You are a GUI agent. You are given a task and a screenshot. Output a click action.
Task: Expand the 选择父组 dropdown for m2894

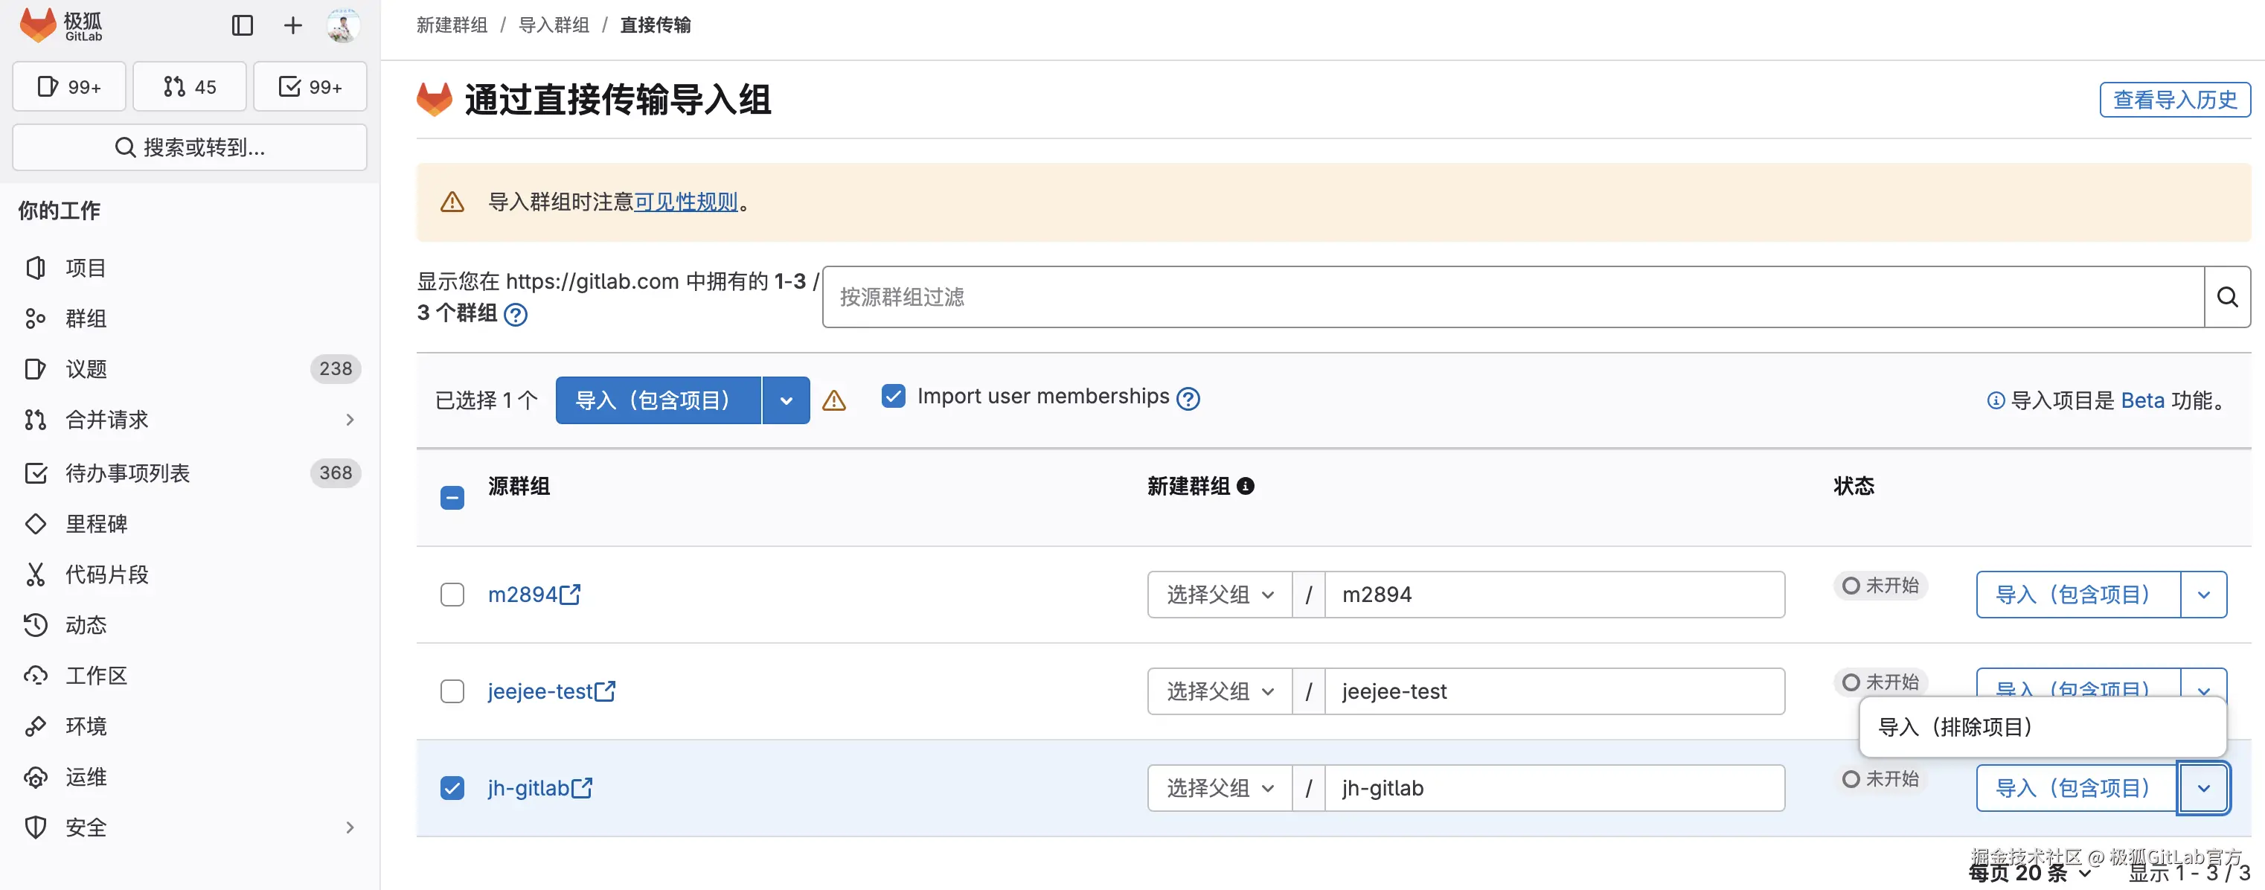pos(1219,595)
